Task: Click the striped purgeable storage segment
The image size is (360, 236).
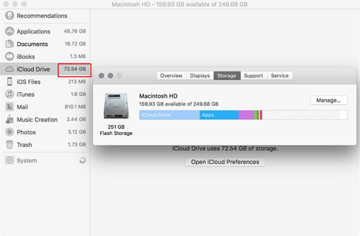Action: click(x=301, y=115)
